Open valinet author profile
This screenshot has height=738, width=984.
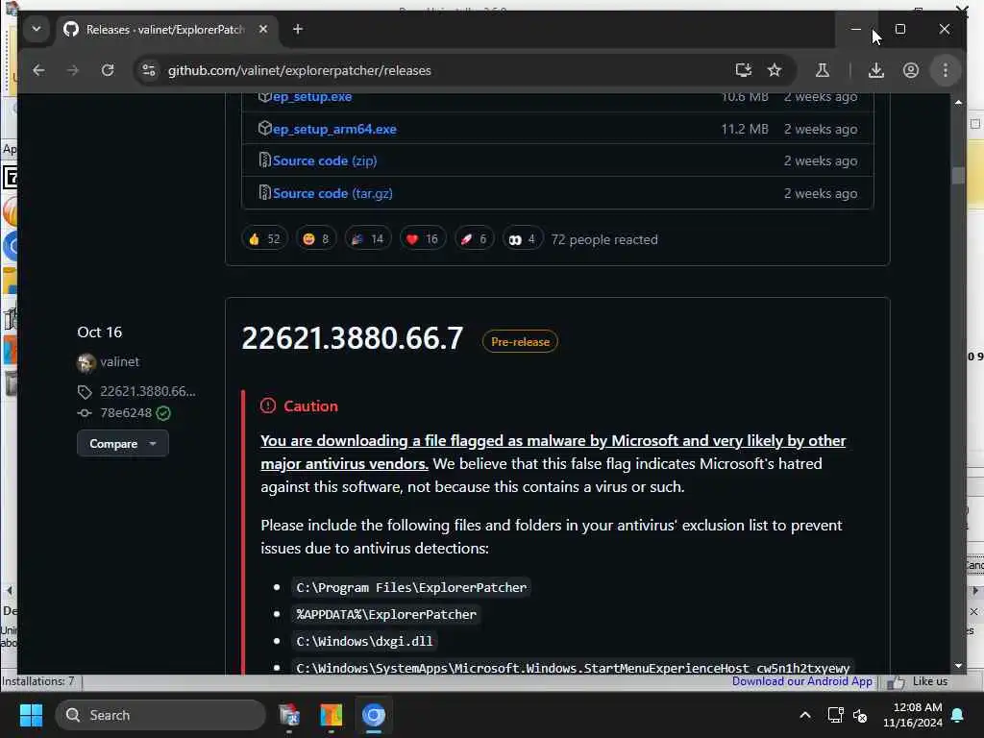click(x=119, y=361)
